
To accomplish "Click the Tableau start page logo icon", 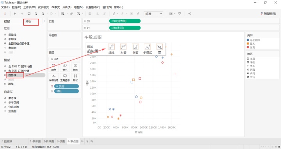I will click(5, 14).
